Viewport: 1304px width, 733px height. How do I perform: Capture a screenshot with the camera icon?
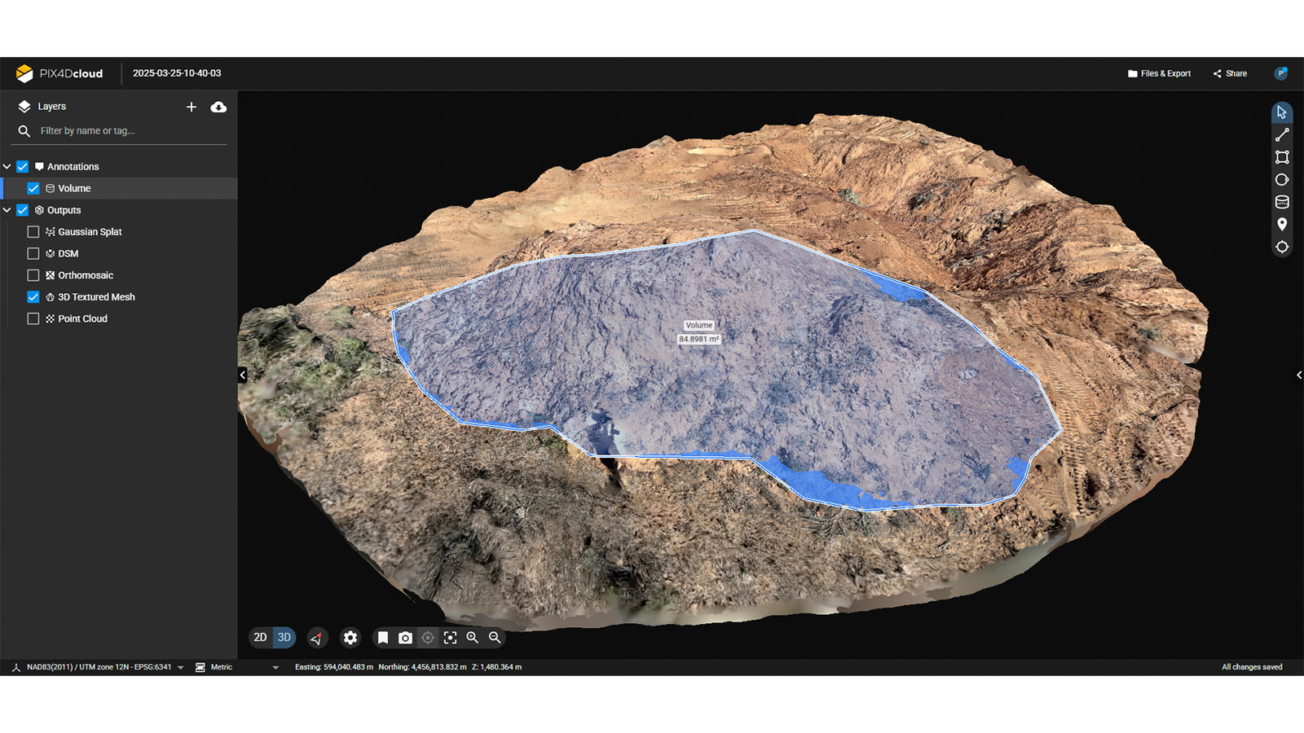click(x=405, y=638)
